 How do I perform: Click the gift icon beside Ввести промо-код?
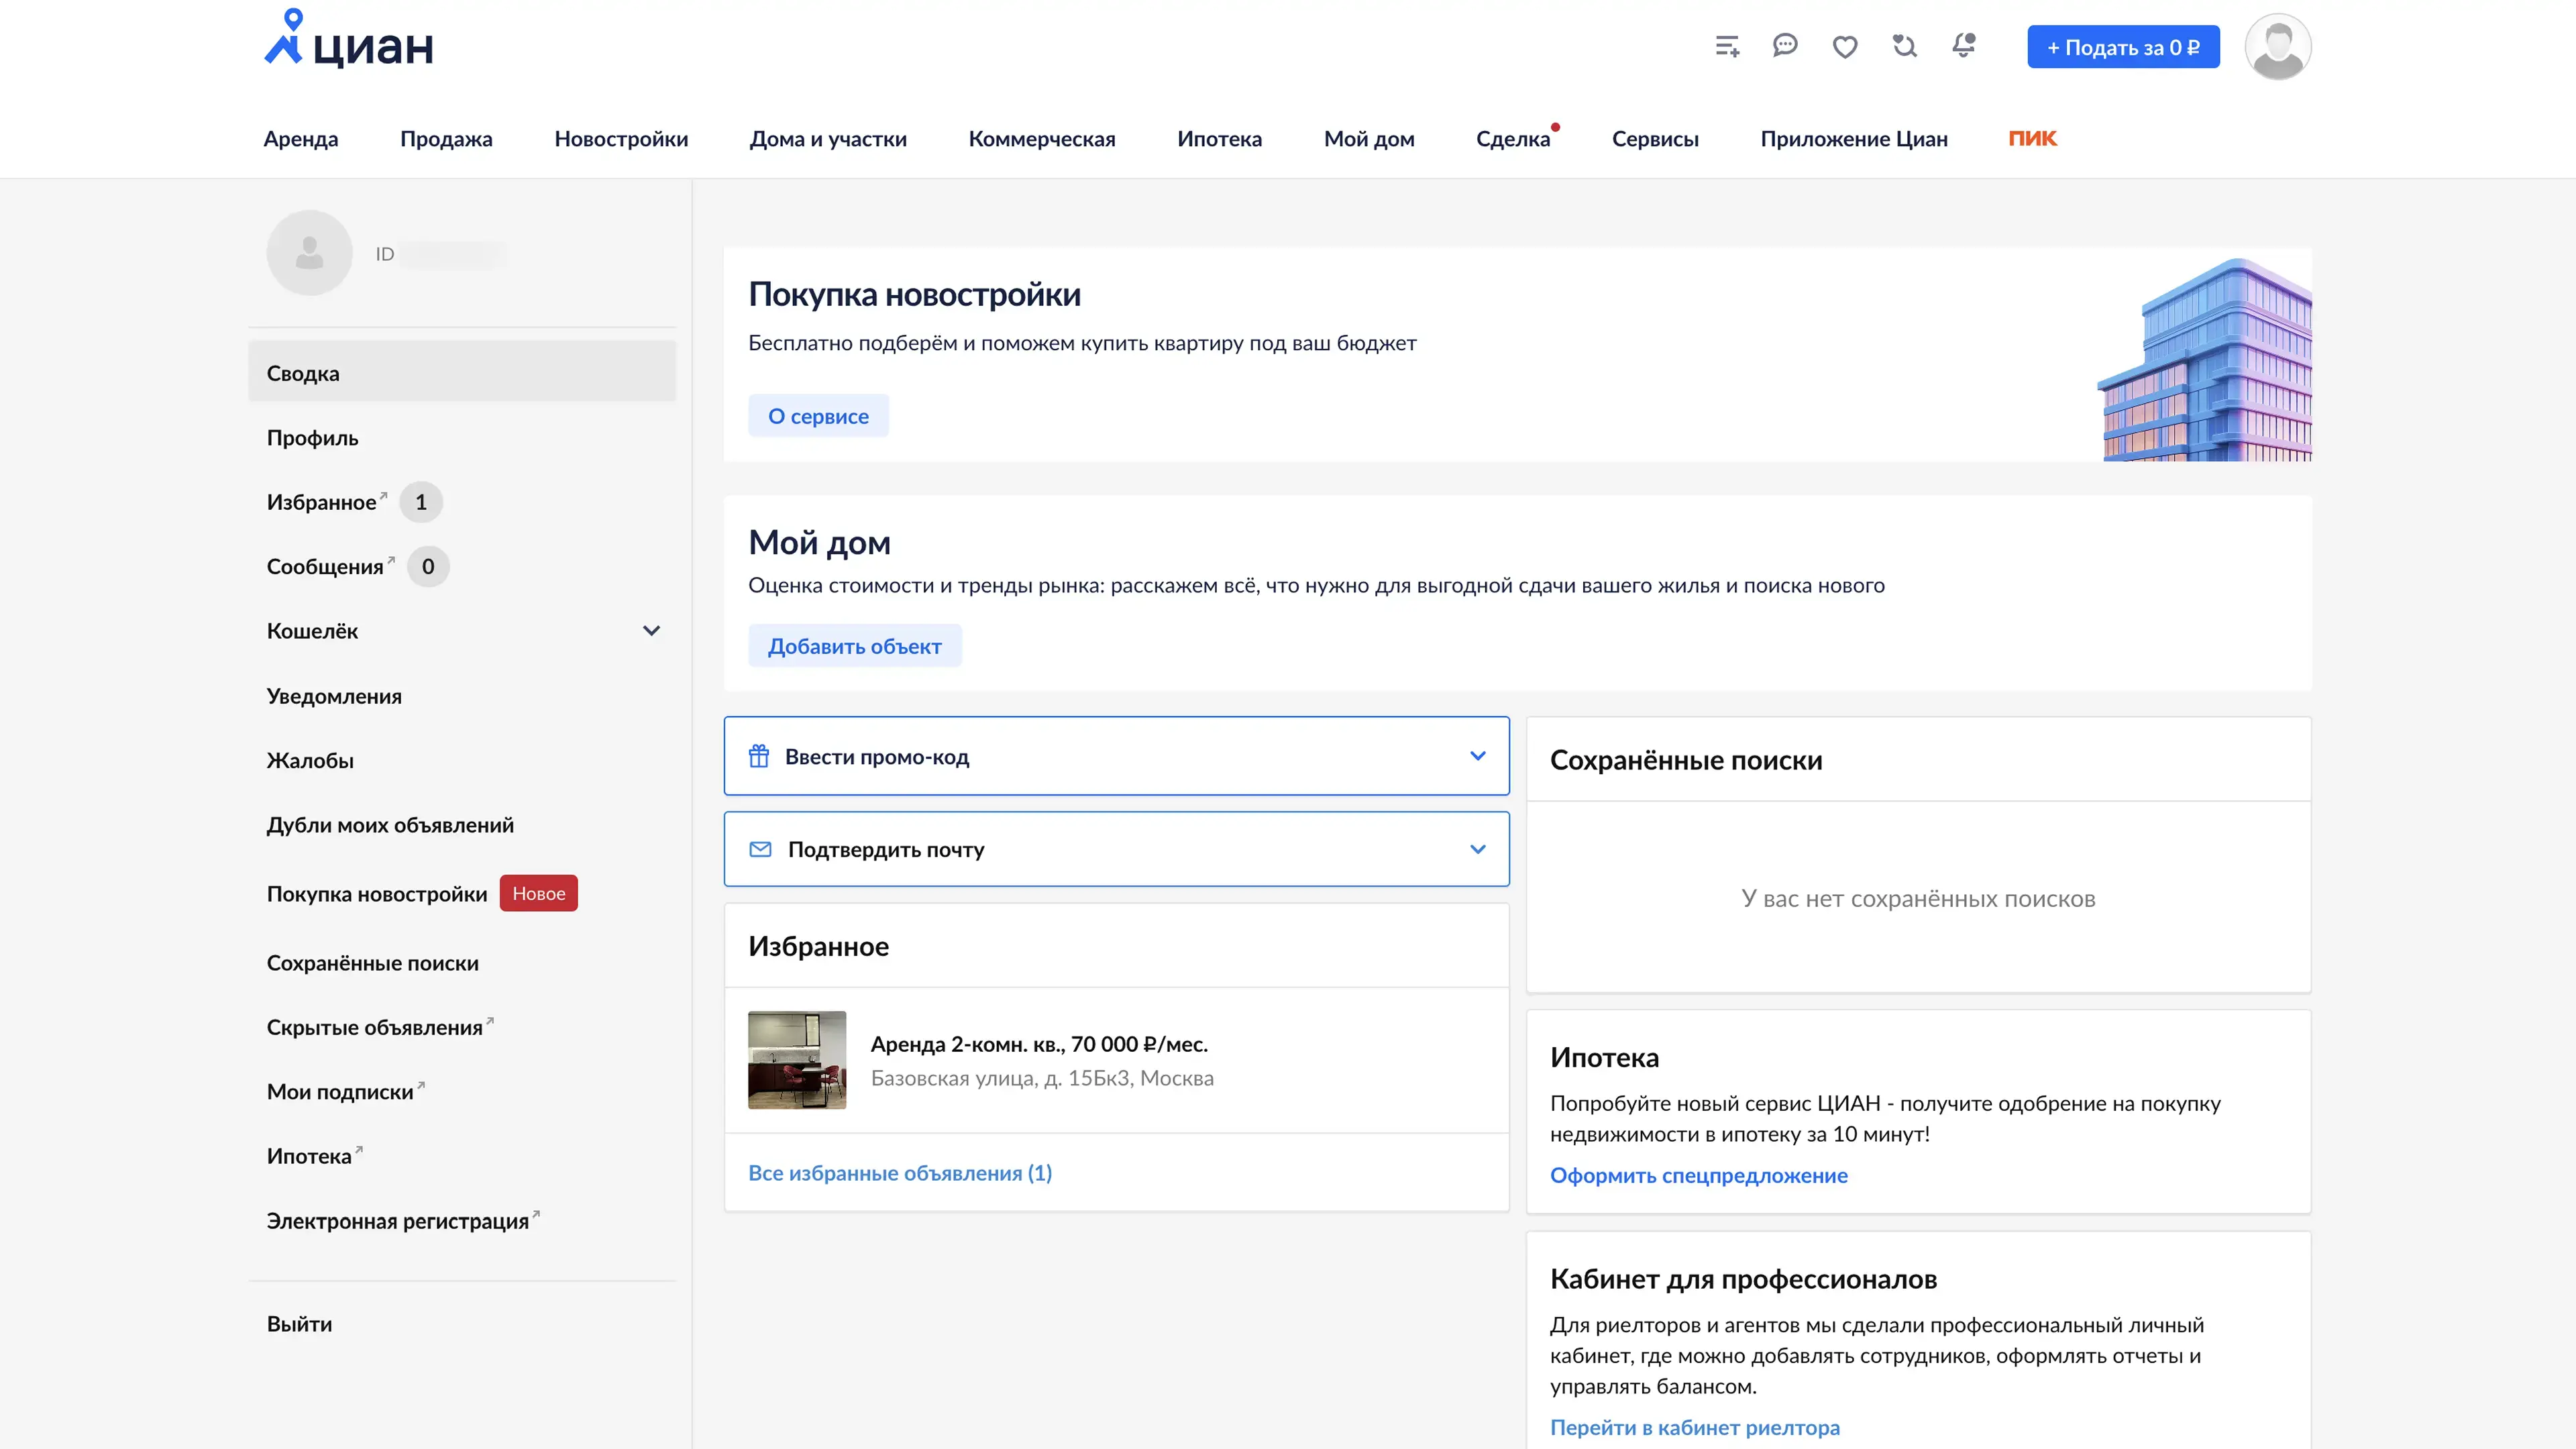click(759, 756)
